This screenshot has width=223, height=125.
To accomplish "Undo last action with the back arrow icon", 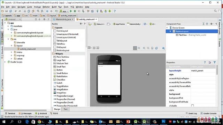I will tap(16, 11).
